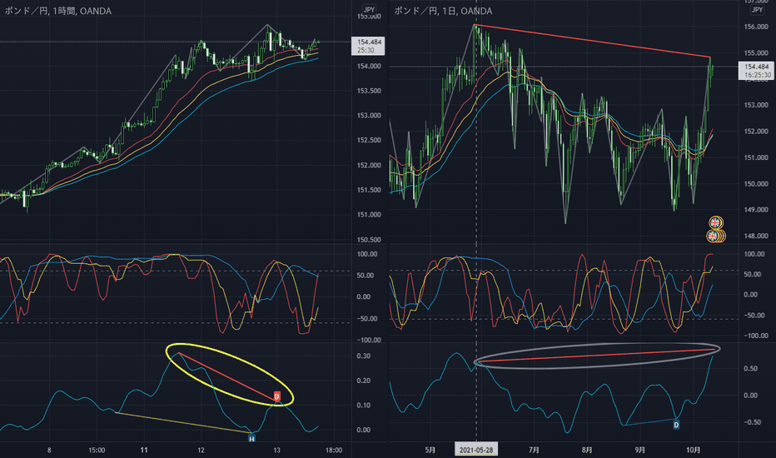Open the upper UK flag economic event icon
Screen dimensions: 776x458
tap(715, 223)
